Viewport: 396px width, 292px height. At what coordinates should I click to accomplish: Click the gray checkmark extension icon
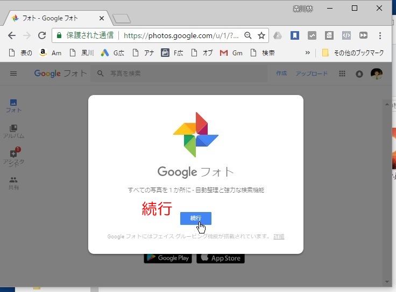pos(312,35)
